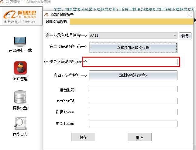
Task: Click the 新增 button
Action: point(185,36)
